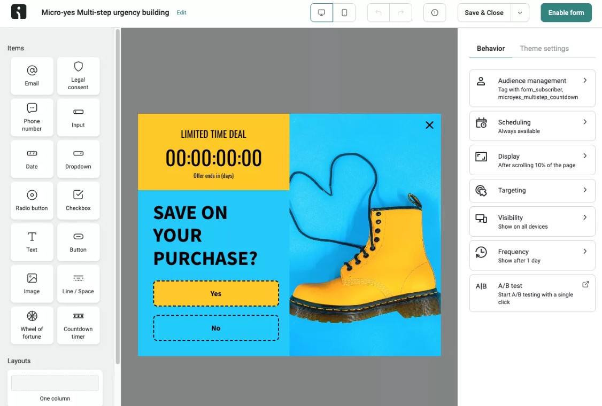Insert a Phone number field
Viewport: 602px width, 406px height.
pos(32,117)
